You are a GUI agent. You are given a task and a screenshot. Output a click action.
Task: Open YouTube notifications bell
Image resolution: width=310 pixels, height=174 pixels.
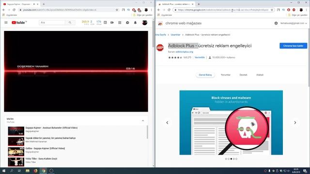(x=135, y=23)
